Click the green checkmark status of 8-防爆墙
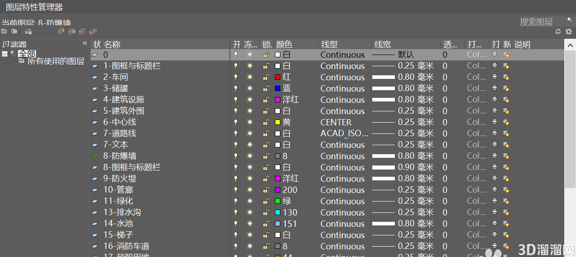This screenshot has width=576, height=257. coord(95,156)
